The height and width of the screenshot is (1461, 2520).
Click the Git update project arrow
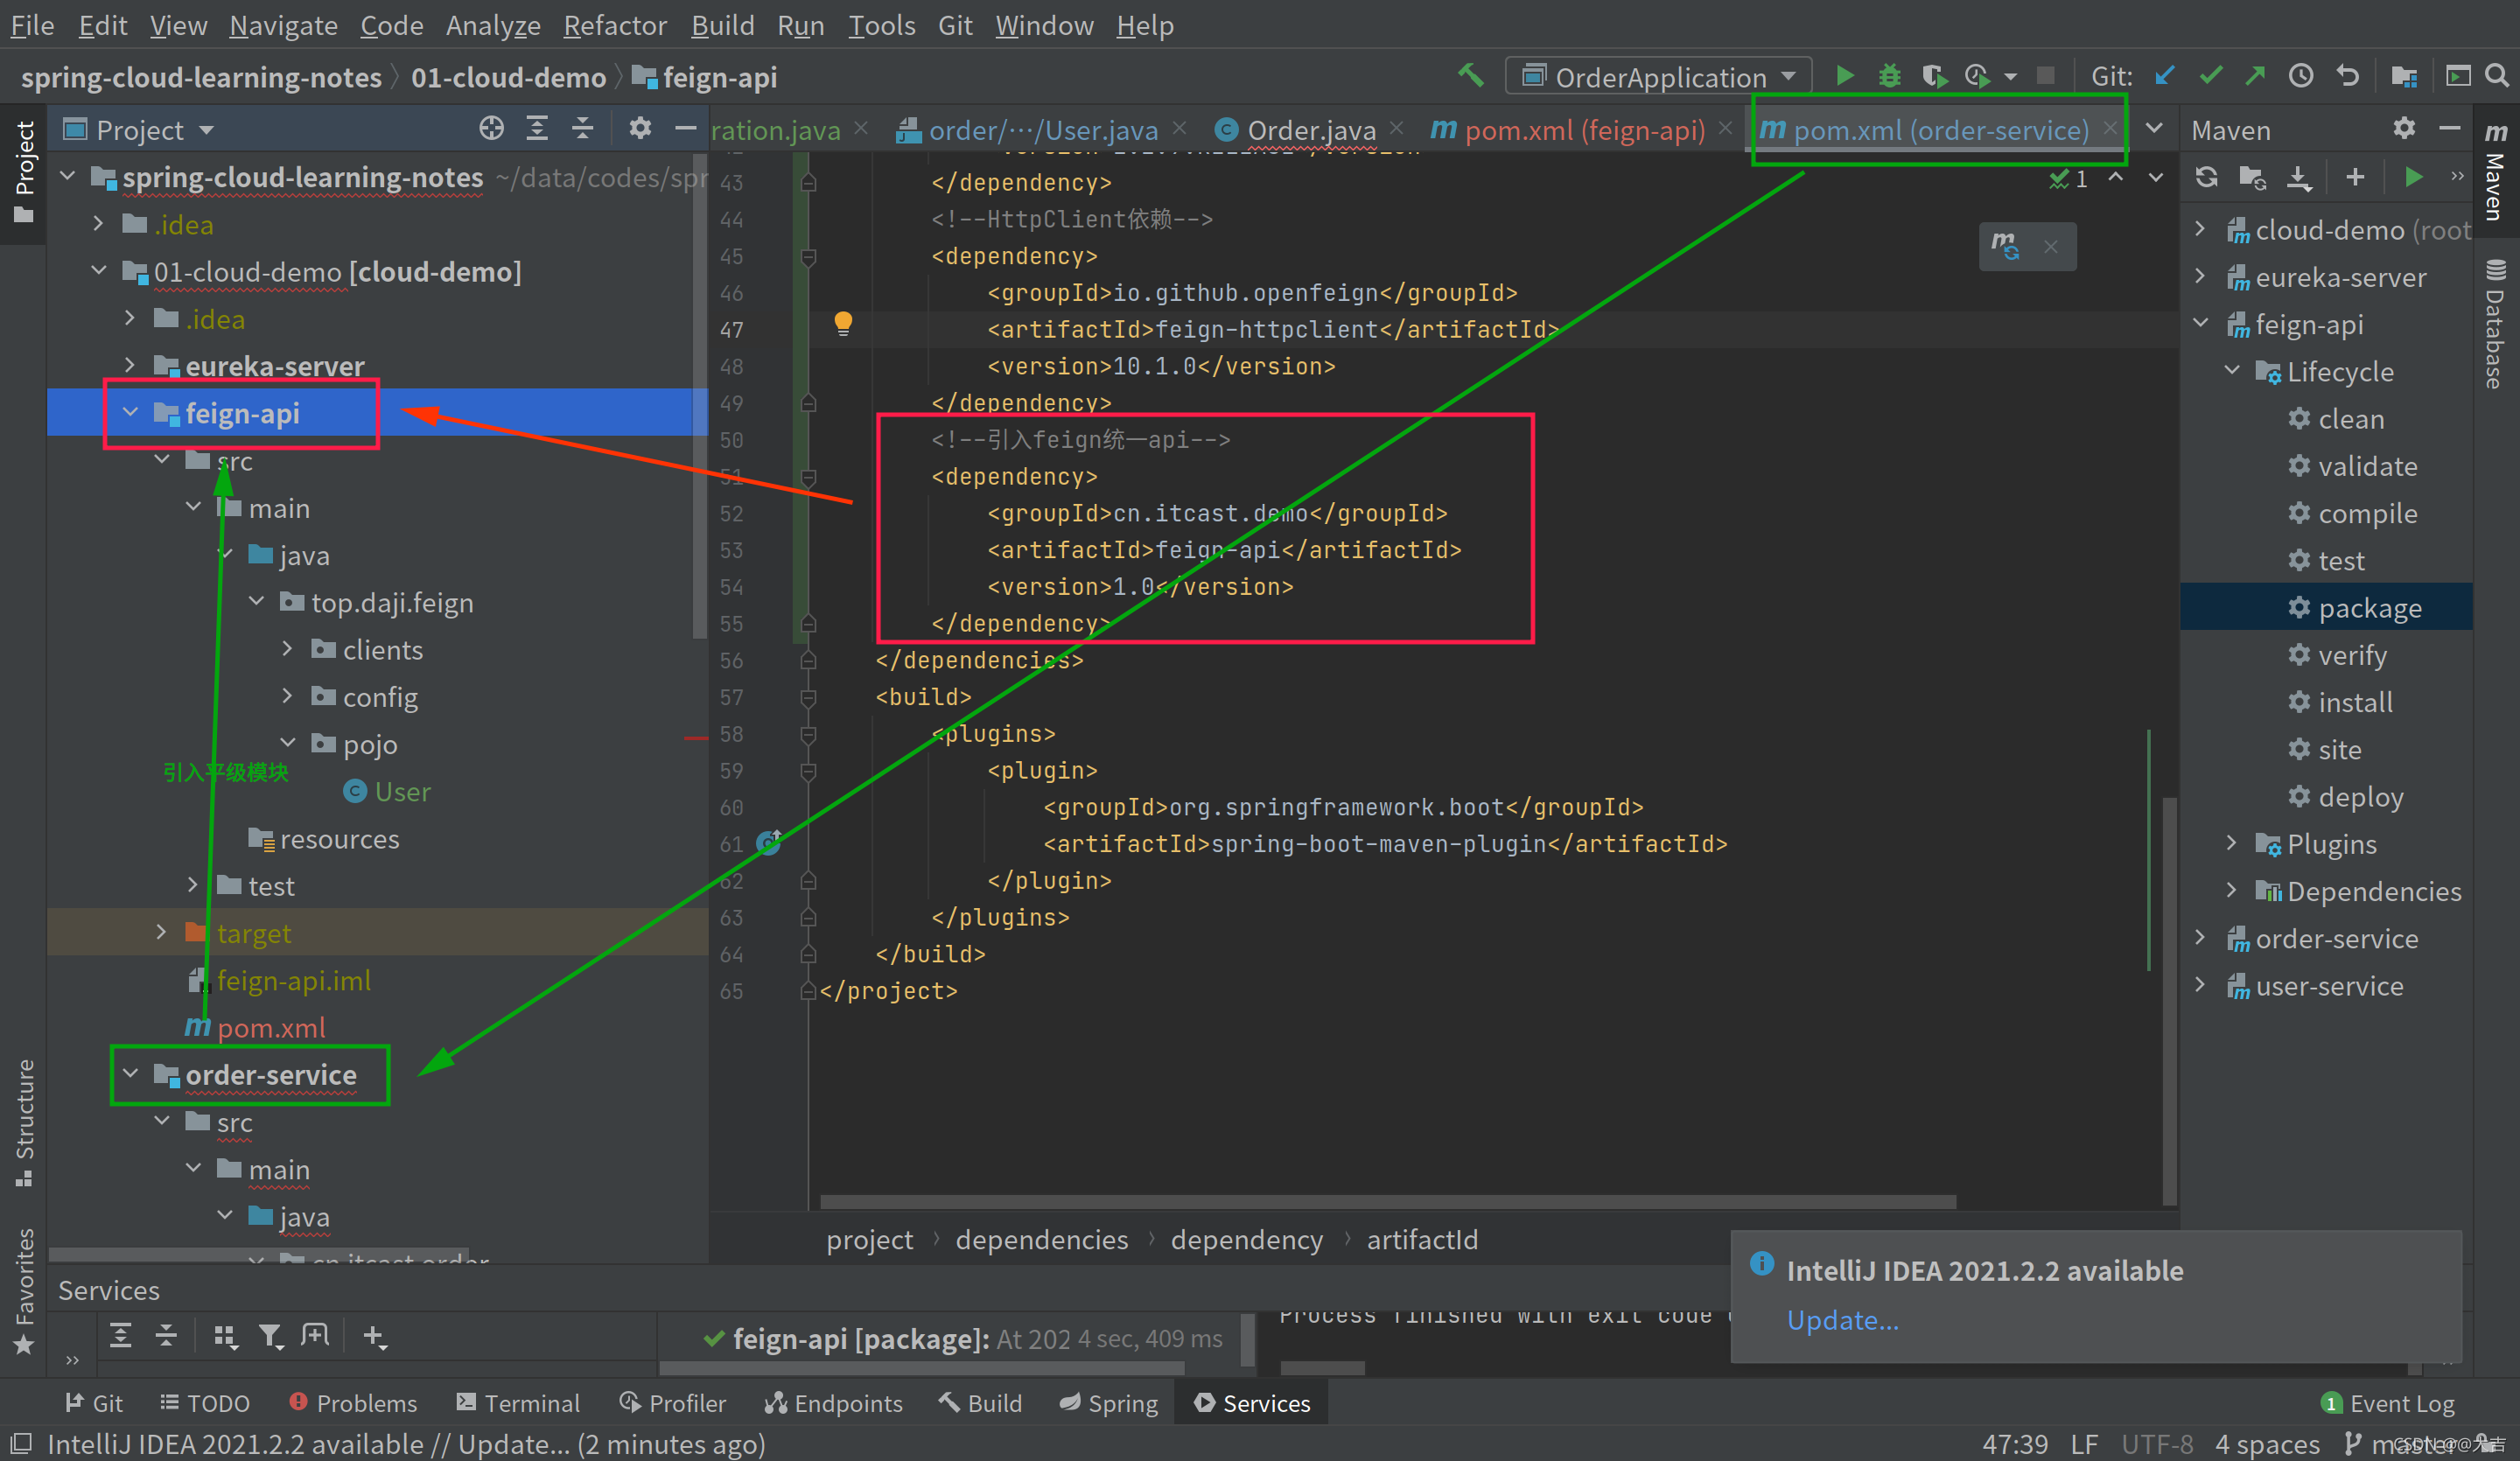tap(2165, 76)
